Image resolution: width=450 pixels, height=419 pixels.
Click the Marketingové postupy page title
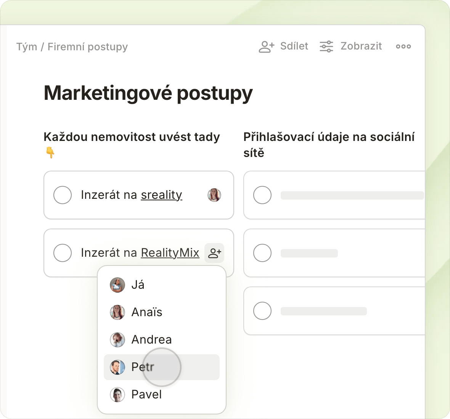click(148, 93)
